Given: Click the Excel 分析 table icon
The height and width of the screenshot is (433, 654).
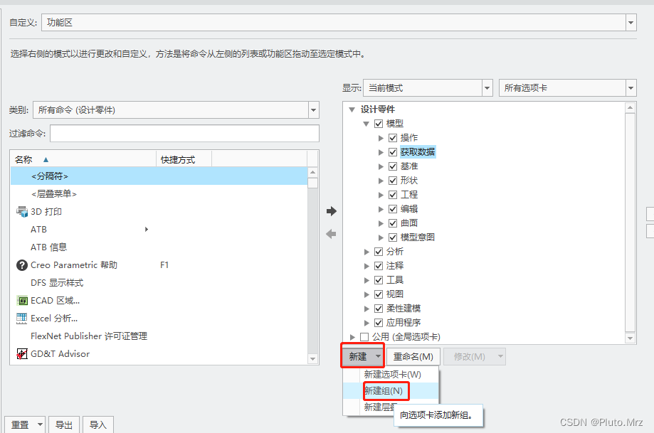Looking at the screenshot, I should [x=21, y=318].
